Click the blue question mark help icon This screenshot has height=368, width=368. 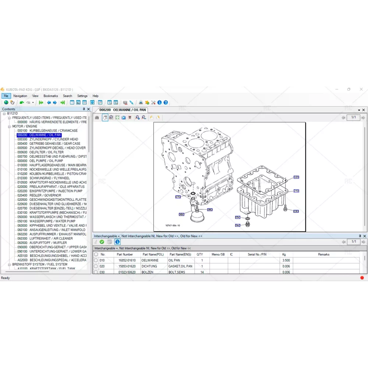pyautogui.click(x=166, y=103)
